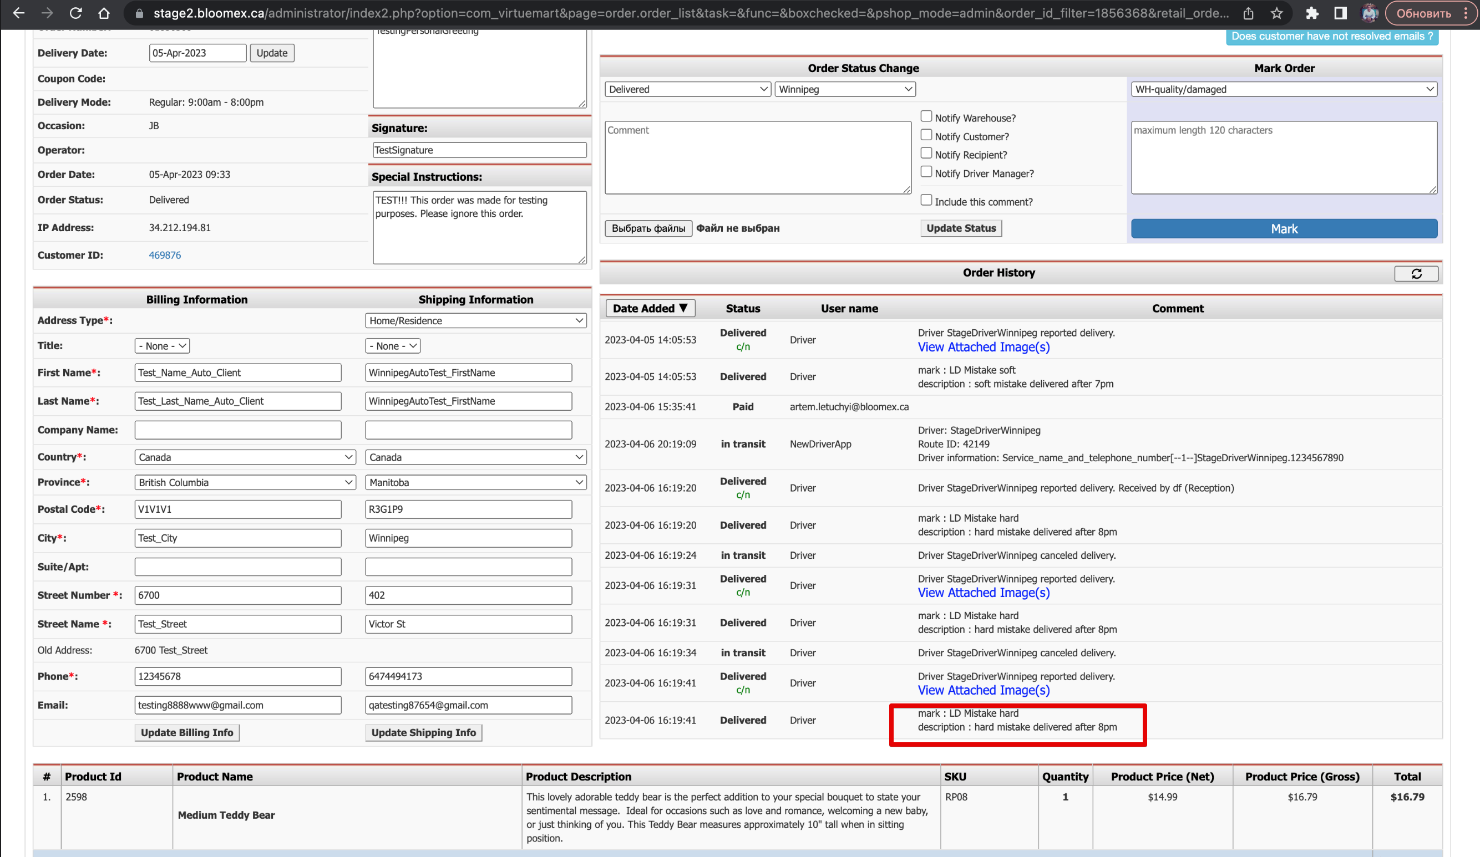Click into the Special Instructions textarea

479,228
